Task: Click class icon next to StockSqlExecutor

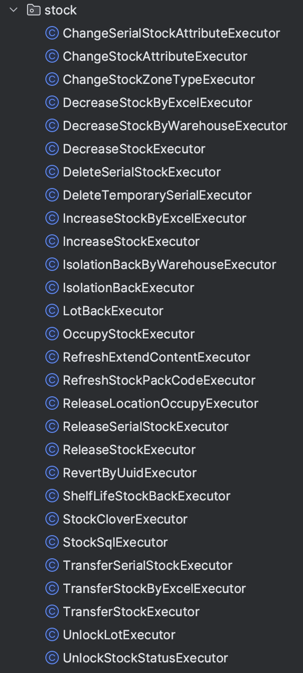Action: click(x=52, y=542)
